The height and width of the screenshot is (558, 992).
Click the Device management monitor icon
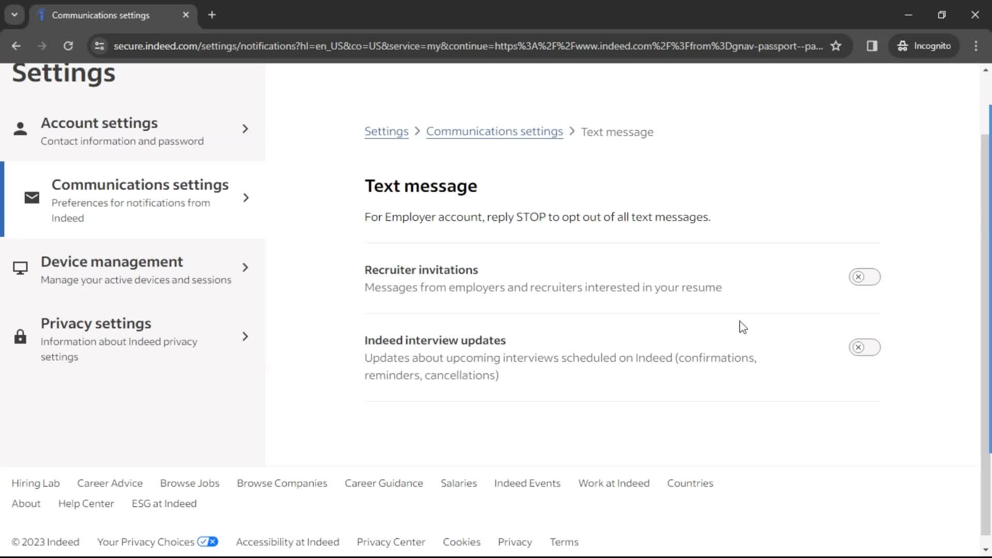pyautogui.click(x=20, y=267)
